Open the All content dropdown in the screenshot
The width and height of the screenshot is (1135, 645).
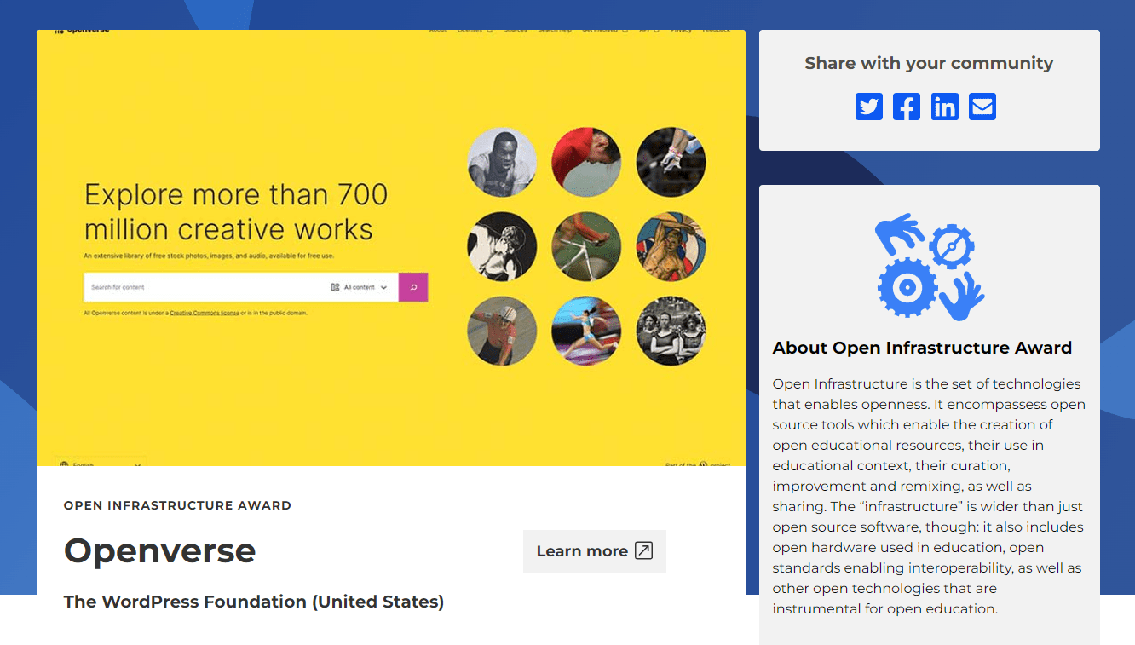[x=360, y=287]
